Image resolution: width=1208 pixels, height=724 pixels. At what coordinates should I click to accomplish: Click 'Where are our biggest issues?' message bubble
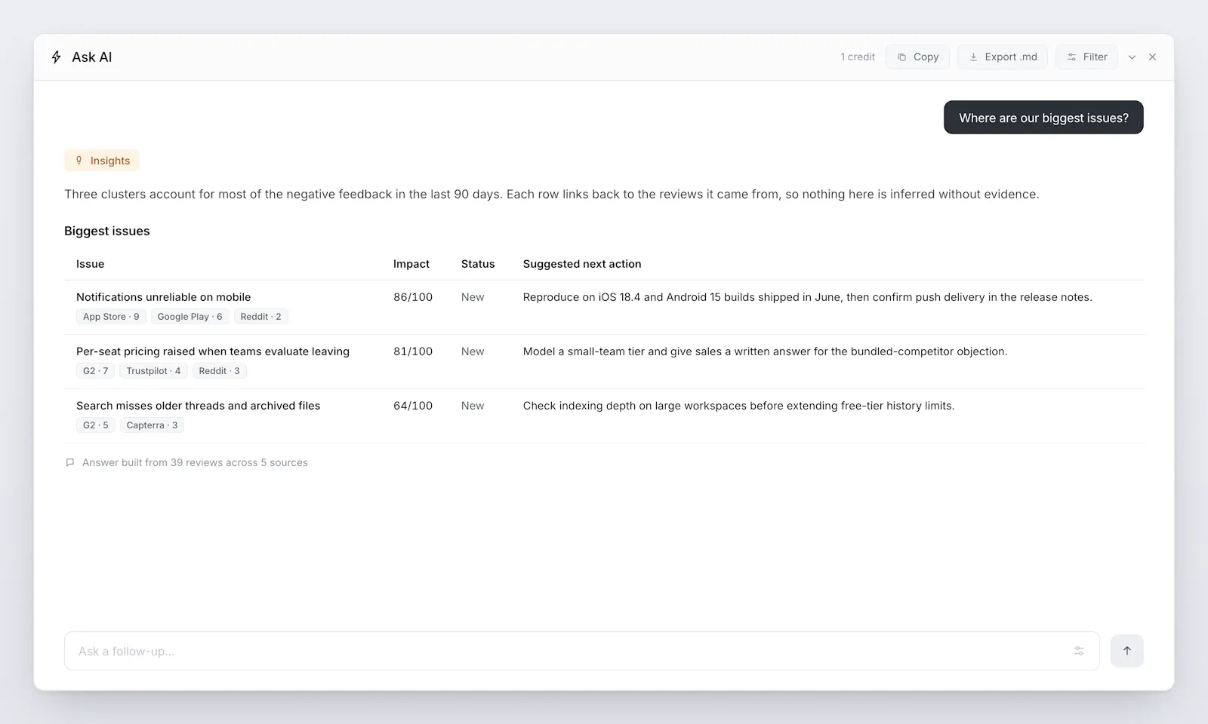(1043, 118)
